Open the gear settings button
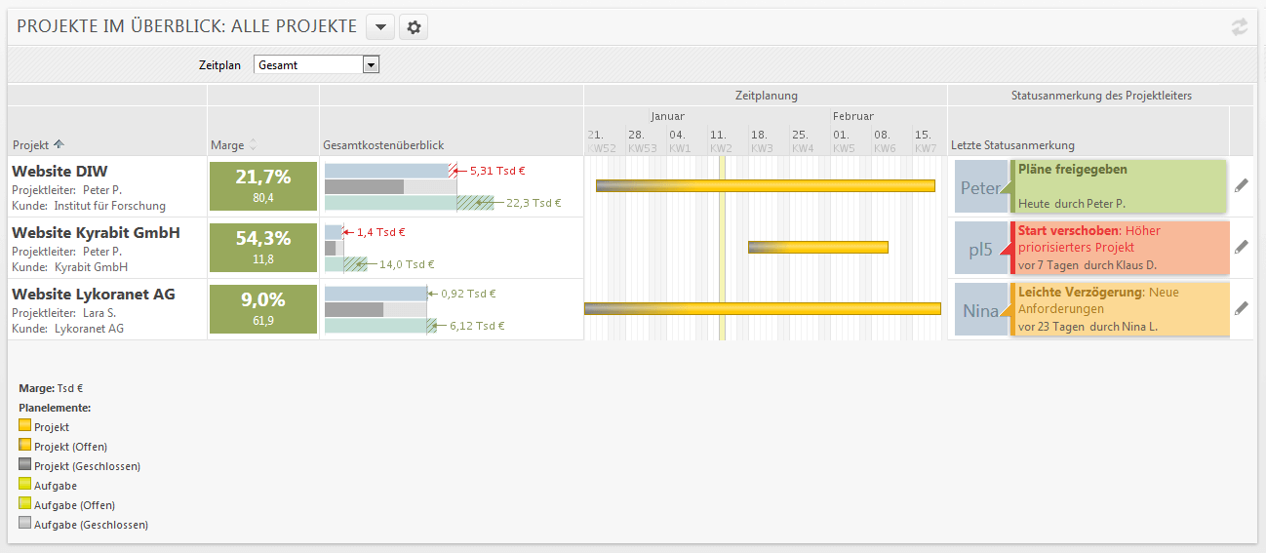This screenshot has height=553, width=1266. 414,27
